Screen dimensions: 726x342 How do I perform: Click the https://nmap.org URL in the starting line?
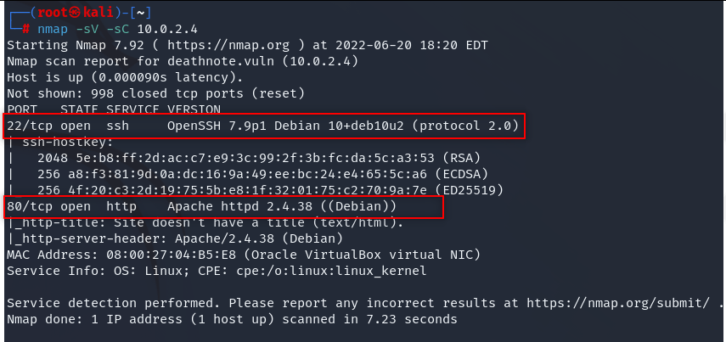click(x=228, y=45)
